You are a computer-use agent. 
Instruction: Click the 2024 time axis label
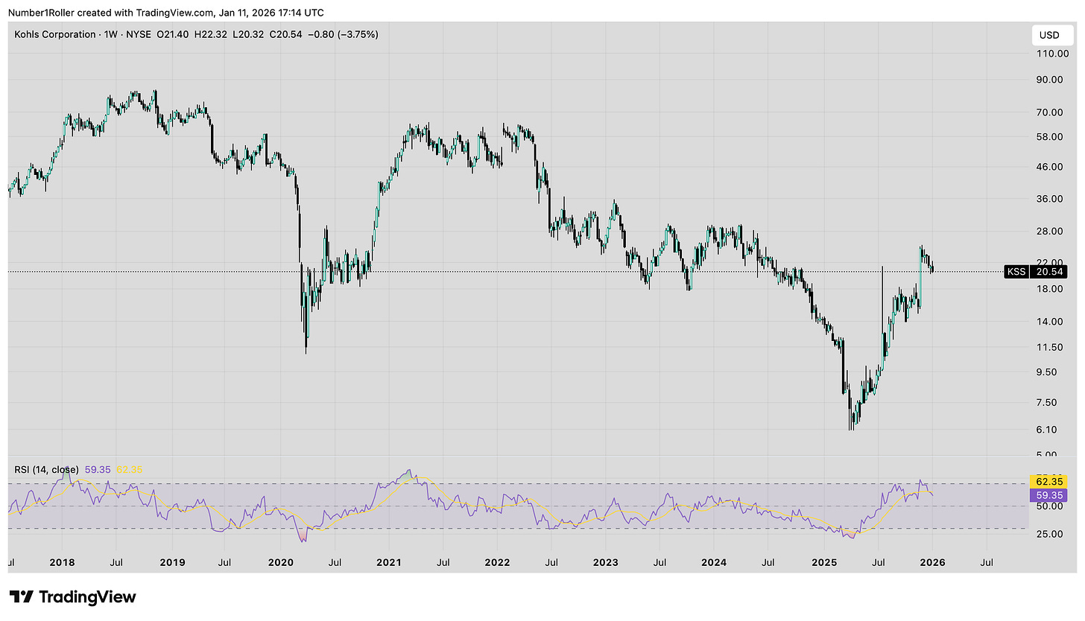pos(714,562)
